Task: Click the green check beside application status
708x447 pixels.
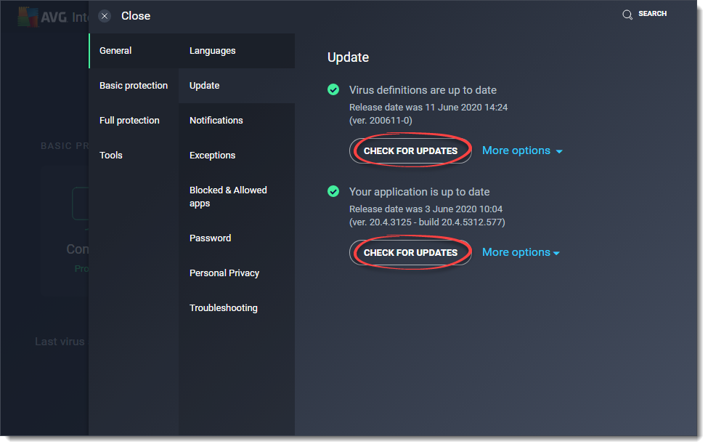Action: coord(333,191)
